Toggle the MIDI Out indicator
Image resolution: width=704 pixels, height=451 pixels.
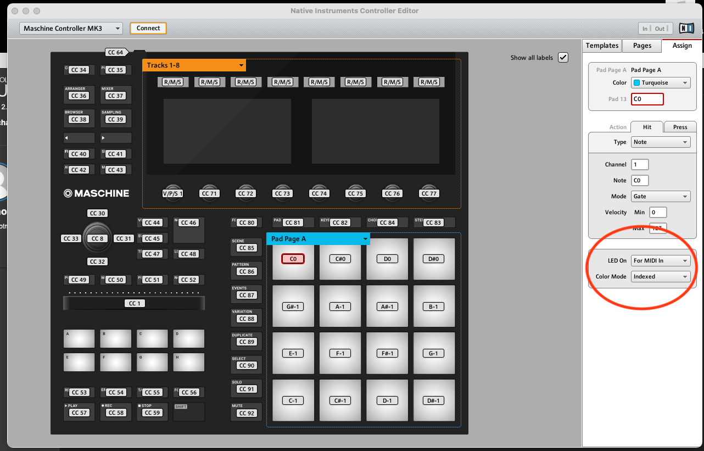pyautogui.click(x=660, y=29)
